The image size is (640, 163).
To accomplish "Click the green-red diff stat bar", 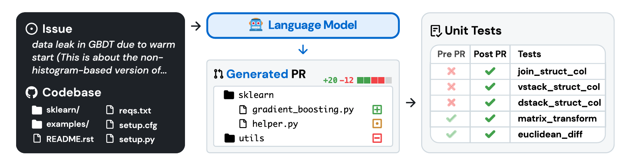I will tap(374, 80).
